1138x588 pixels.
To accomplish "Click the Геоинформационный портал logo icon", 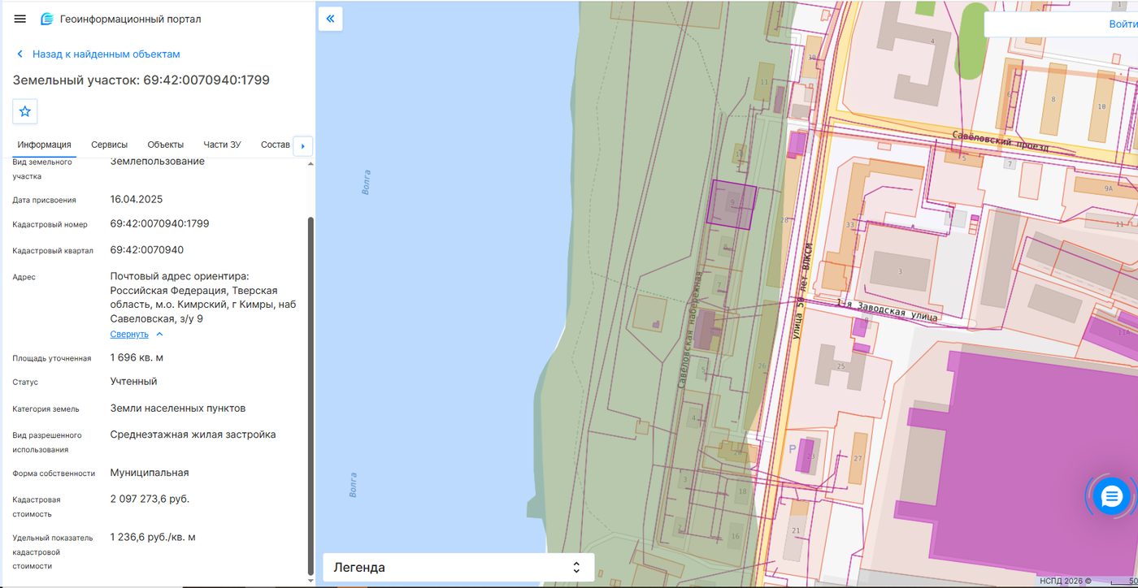I will 47,19.
